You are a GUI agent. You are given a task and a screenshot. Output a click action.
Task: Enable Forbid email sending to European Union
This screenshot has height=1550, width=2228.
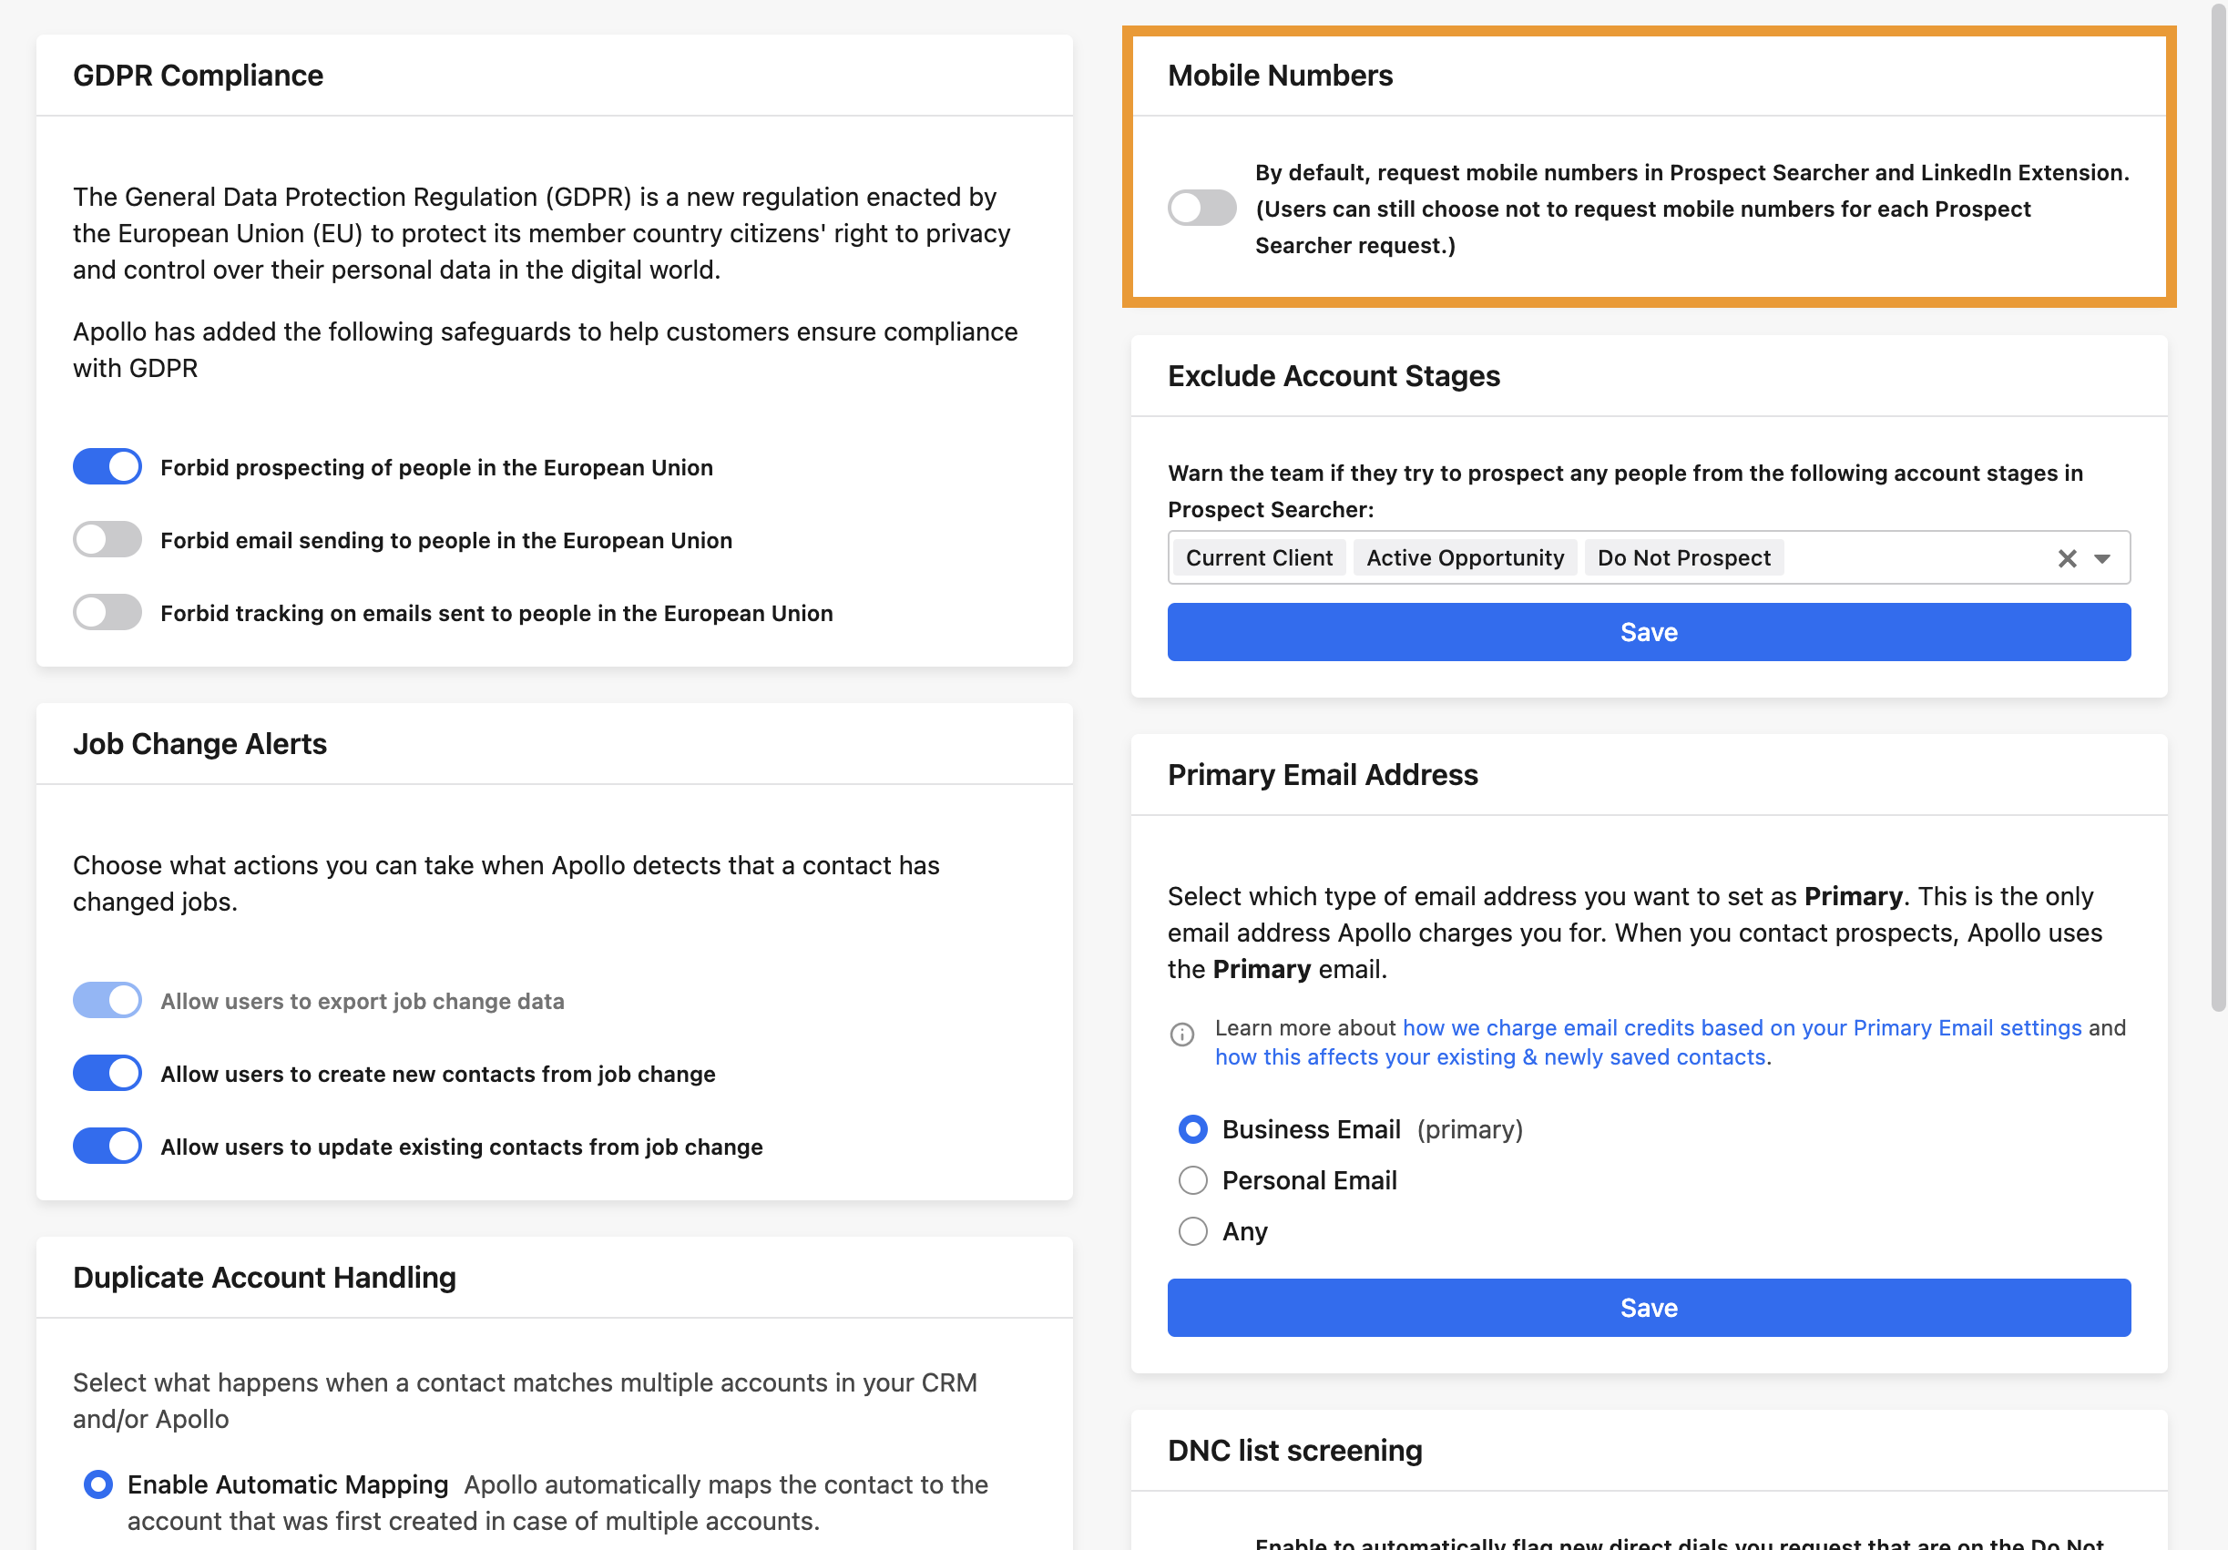[107, 539]
